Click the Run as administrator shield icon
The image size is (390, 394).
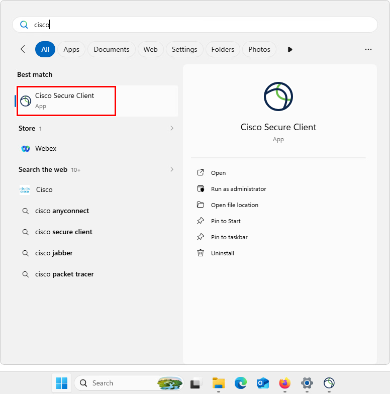201,189
